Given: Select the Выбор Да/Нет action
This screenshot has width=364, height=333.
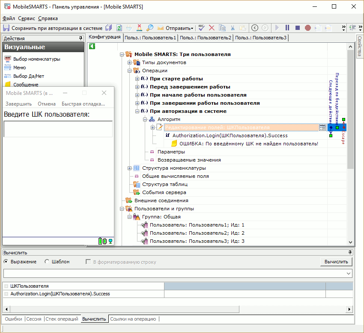Looking at the screenshot, I should [x=29, y=76].
